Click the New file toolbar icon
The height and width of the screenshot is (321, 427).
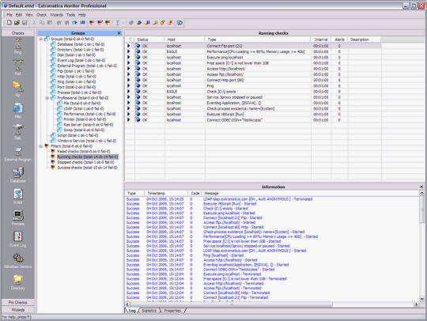[x=9, y=23]
